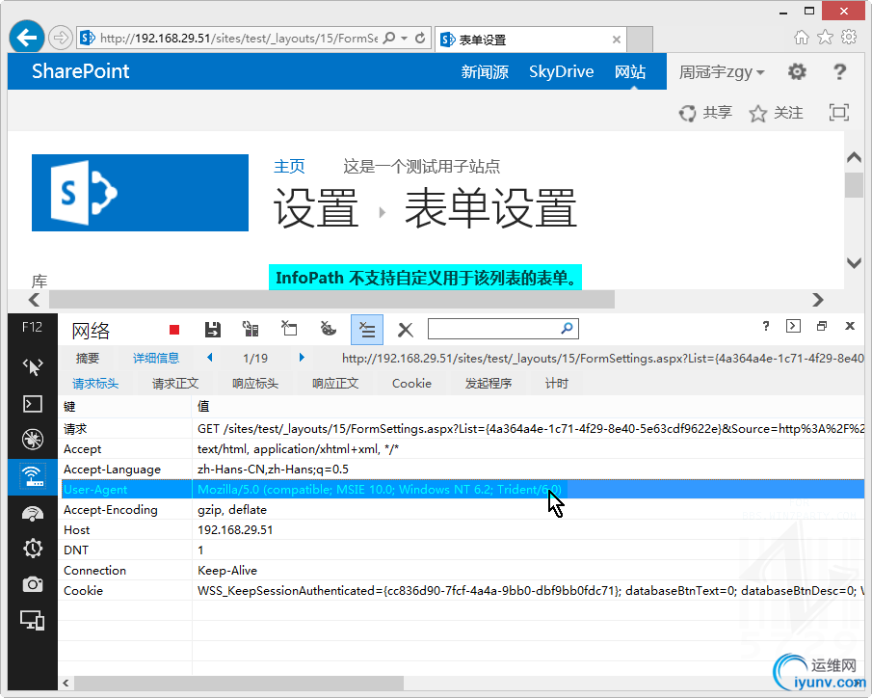Image resolution: width=872 pixels, height=698 pixels.
Task: Click the SharePoint help question mark
Action: point(840,71)
